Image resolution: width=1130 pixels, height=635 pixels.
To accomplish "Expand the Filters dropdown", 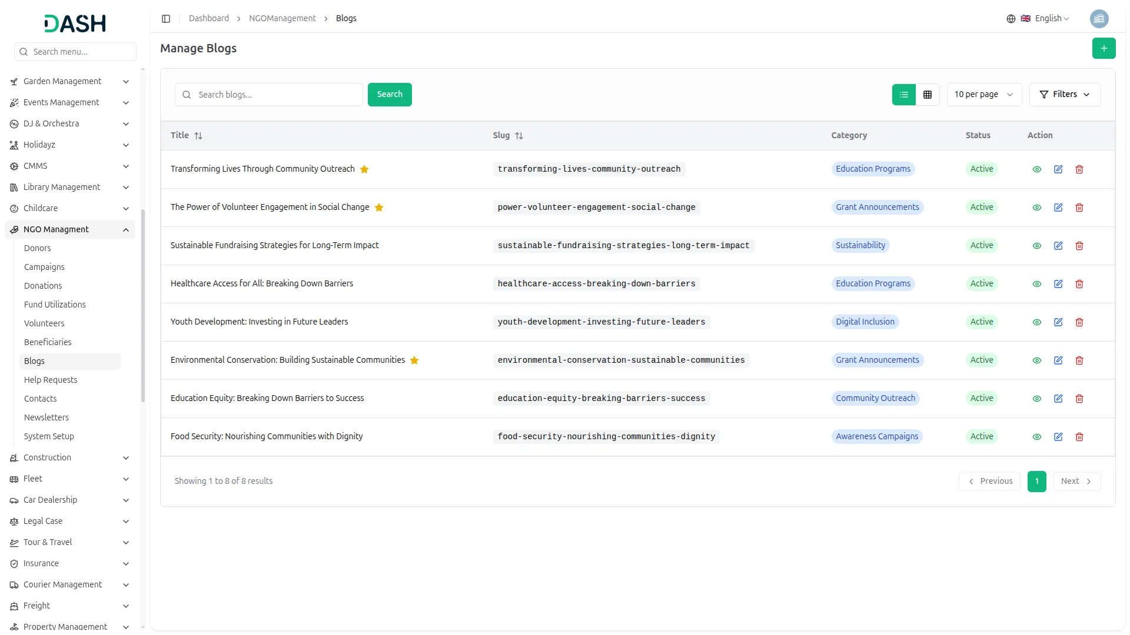I will (1064, 95).
